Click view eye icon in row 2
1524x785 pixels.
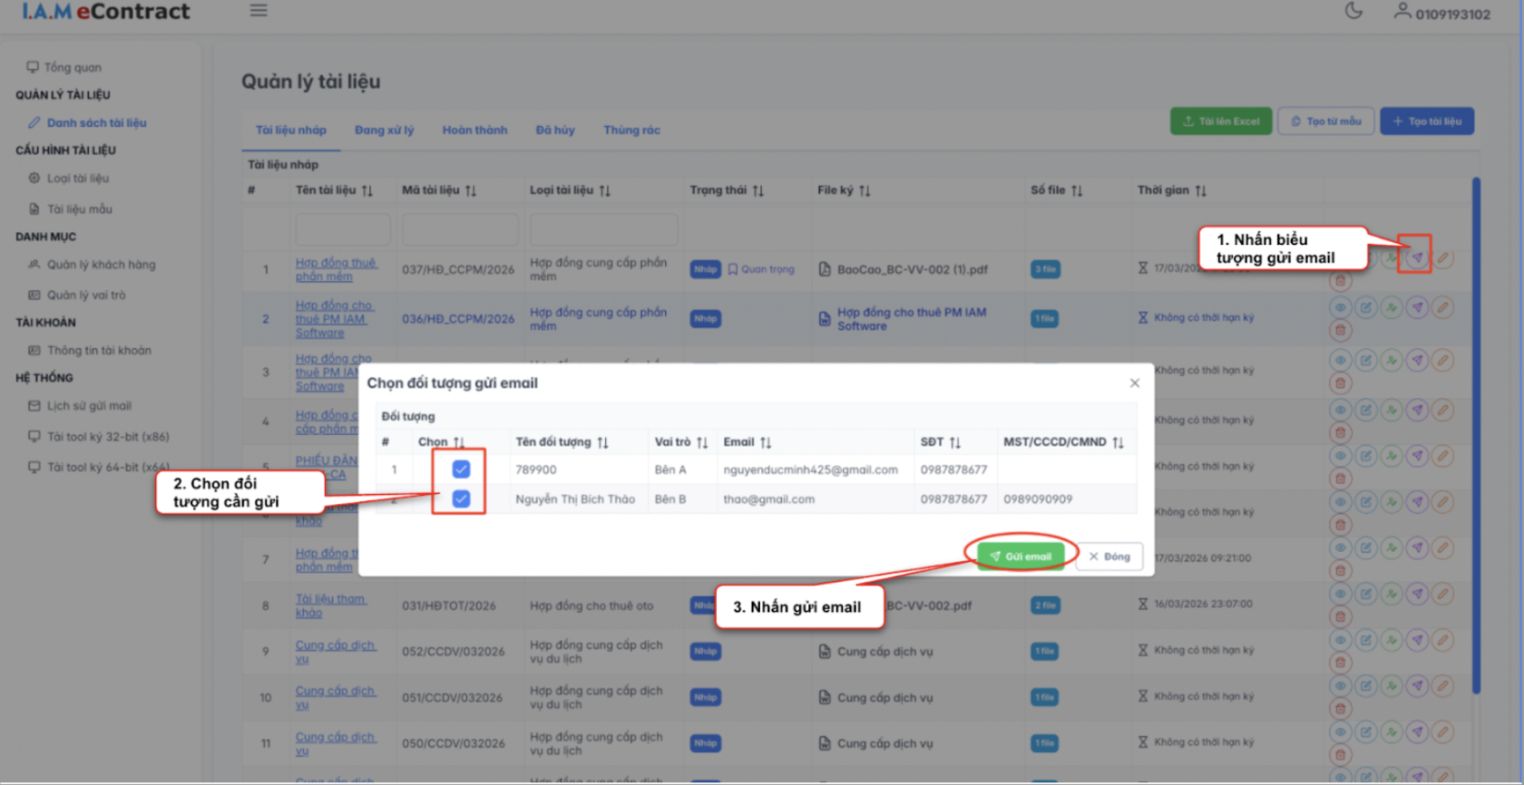(1340, 308)
